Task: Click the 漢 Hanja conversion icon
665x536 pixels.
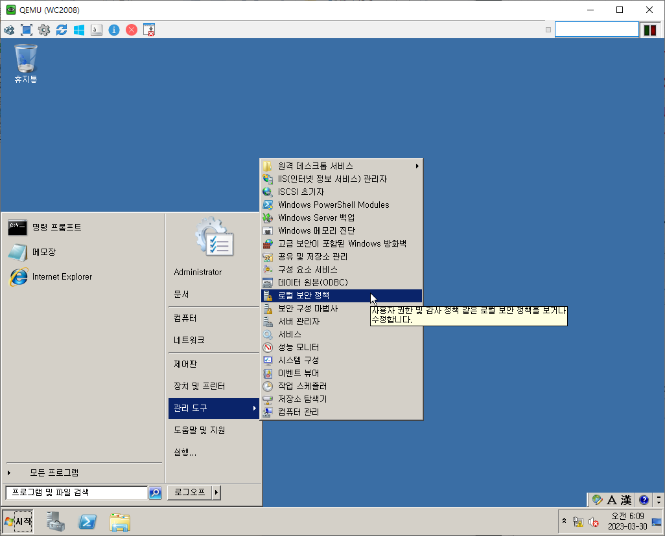Action: (626, 500)
